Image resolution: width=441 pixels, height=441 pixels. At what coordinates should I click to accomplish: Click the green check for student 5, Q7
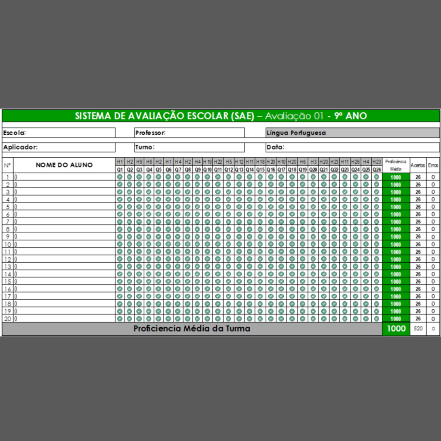click(178, 206)
